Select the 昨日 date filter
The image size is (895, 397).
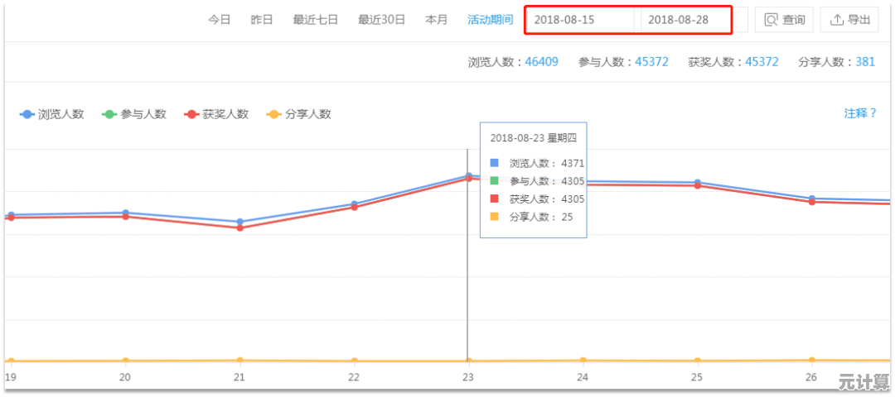coord(262,20)
